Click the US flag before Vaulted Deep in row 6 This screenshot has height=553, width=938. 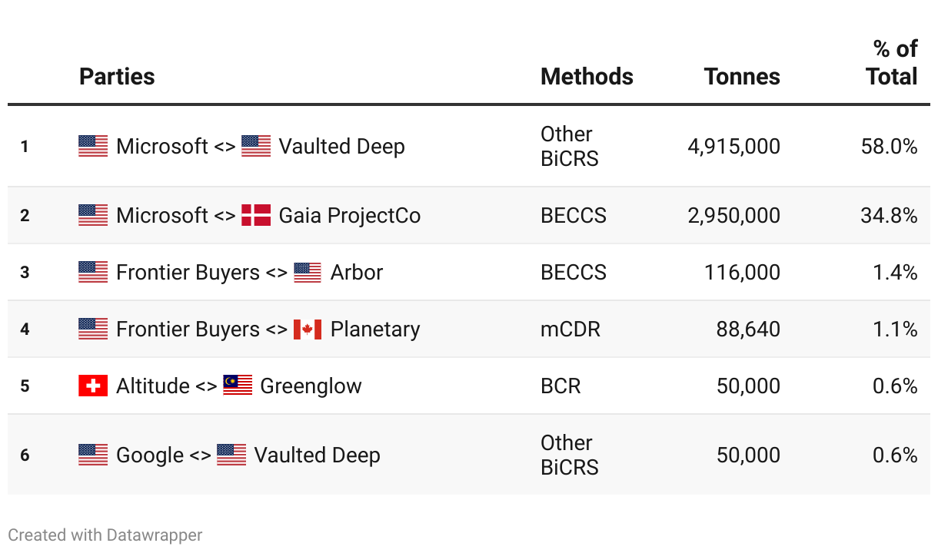point(231,455)
